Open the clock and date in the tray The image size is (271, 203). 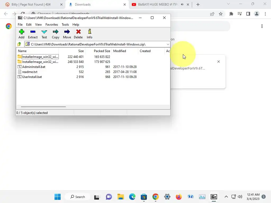pyautogui.click(x=253, y=197)
